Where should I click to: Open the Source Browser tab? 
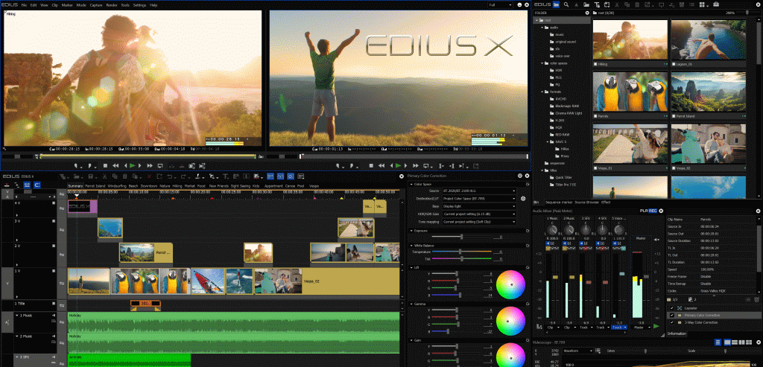[587, 202]
